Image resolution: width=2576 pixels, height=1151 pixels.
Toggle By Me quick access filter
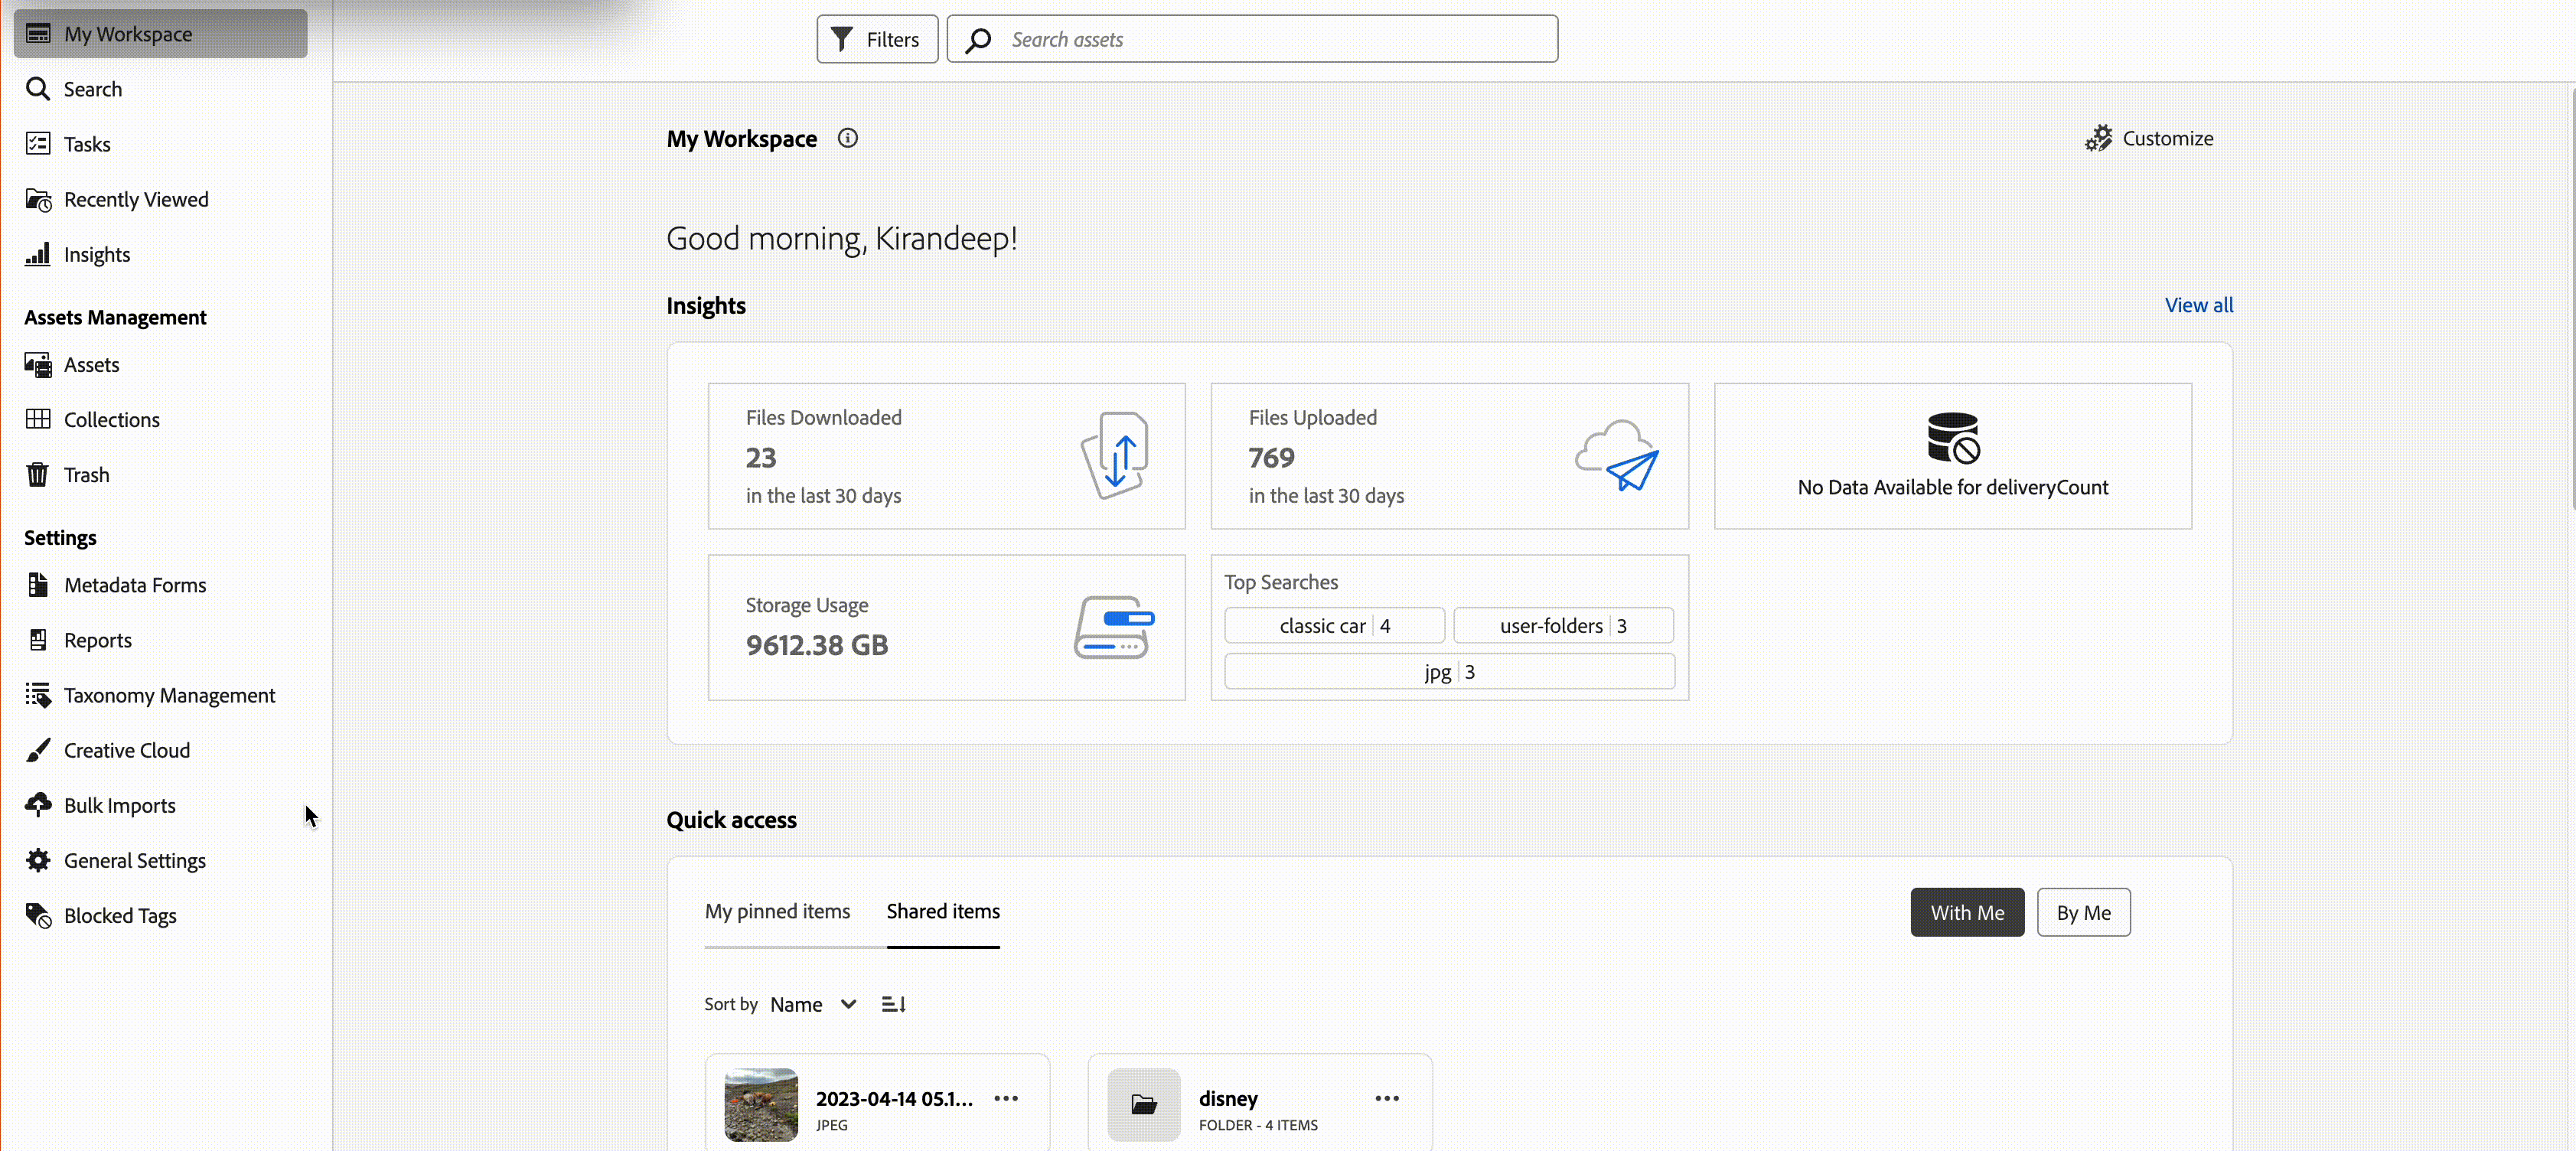click(x=2083, y=913)
